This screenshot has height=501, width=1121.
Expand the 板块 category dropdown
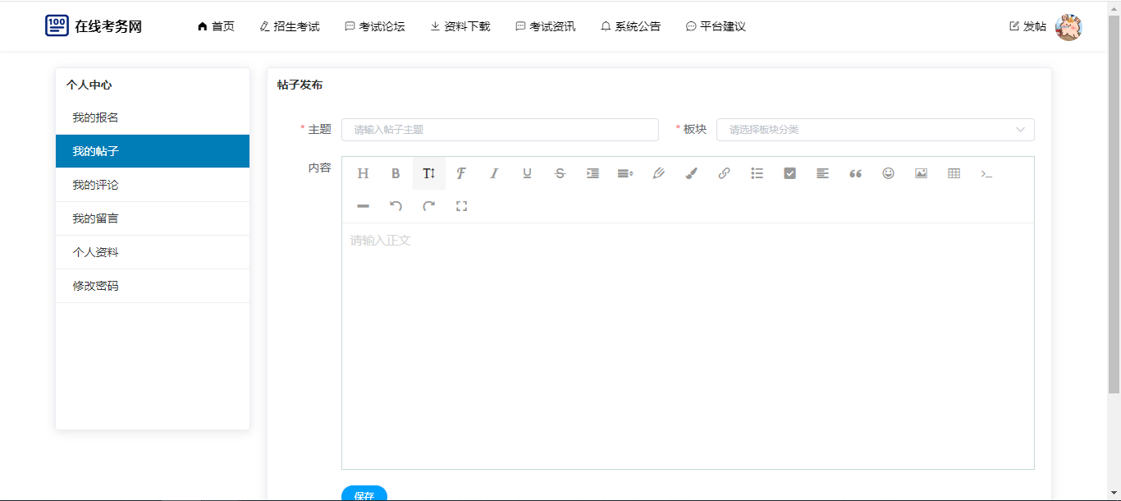click(875, 130)
